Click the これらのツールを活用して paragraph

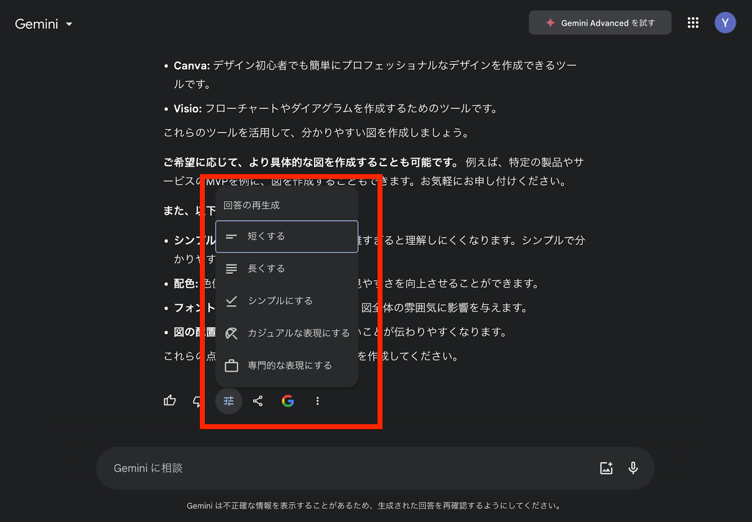[317, 133]
